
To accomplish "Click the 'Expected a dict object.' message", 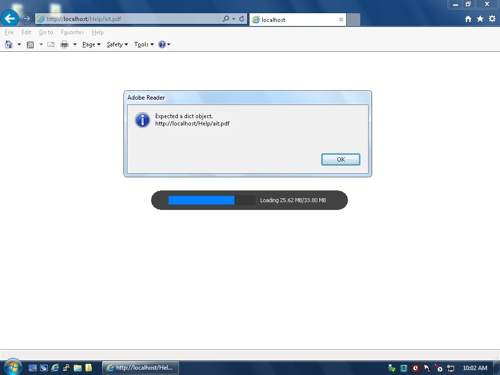I will pos(184,116).
